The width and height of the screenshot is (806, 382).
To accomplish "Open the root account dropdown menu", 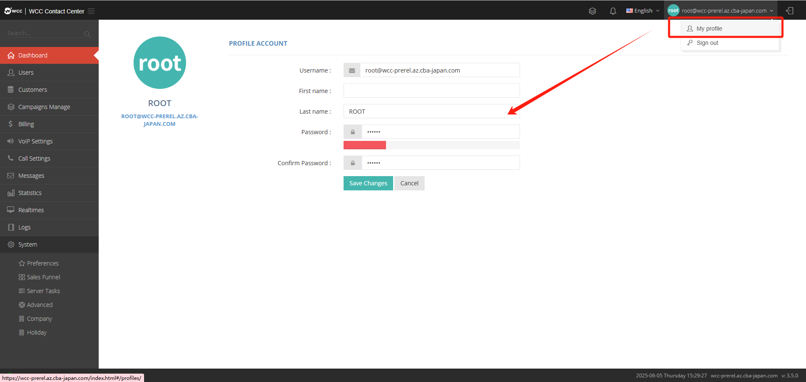I will (x=720, y=11).
